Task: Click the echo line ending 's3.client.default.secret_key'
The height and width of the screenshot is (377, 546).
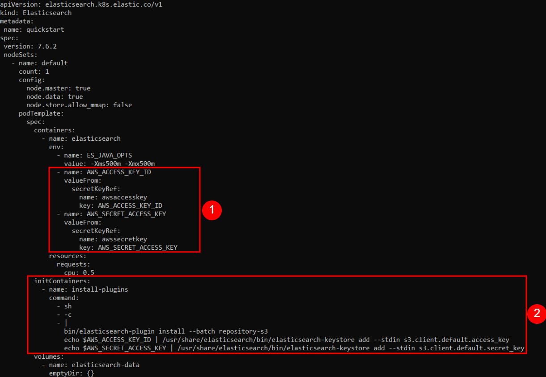Action: (294, 348)
